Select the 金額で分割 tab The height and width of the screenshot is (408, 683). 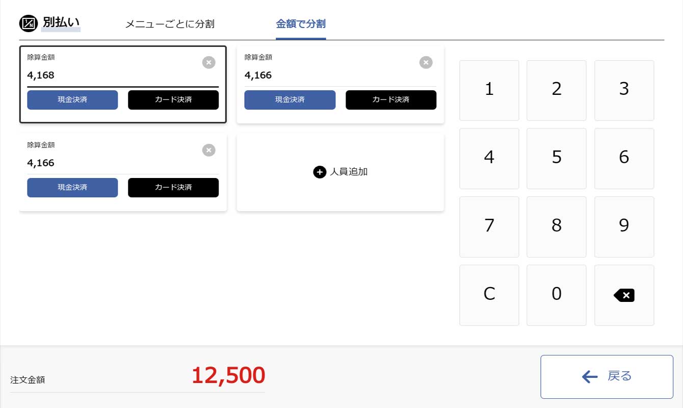point(301,24)
